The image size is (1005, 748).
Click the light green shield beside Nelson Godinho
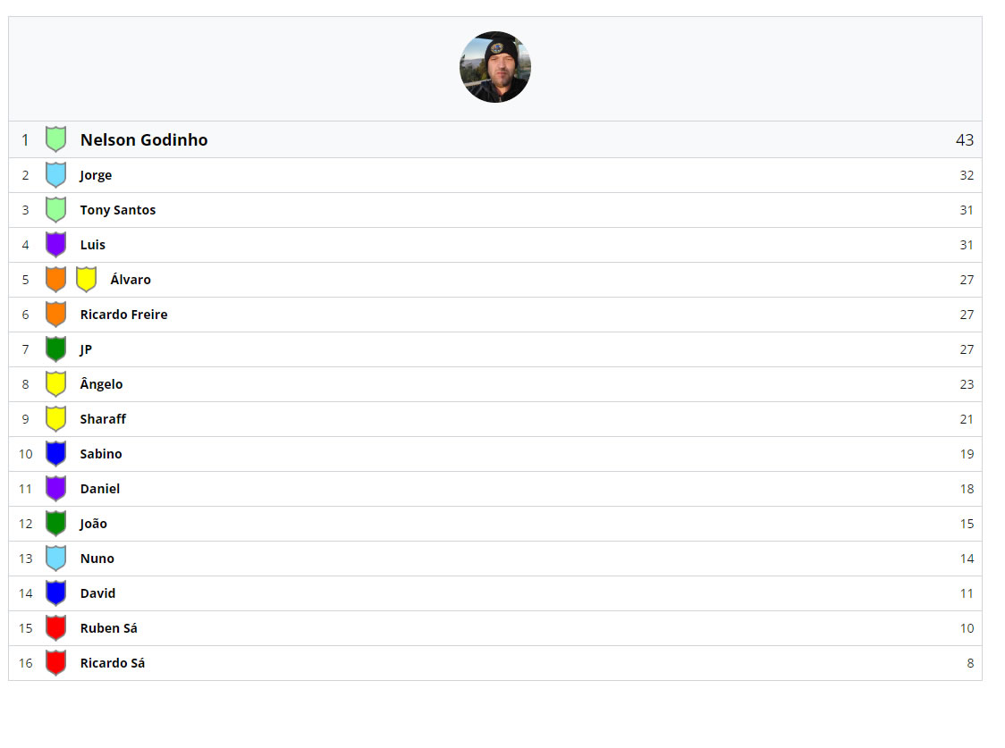55,139
